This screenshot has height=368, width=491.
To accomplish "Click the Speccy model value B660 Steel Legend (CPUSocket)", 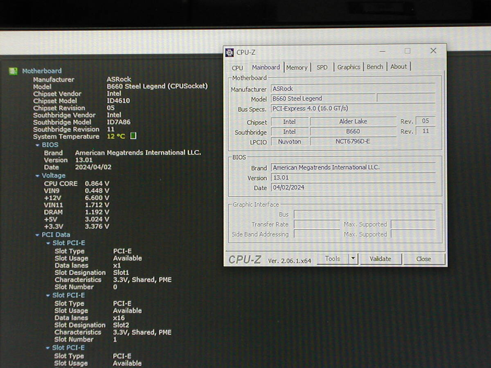I will tap(157, 86).
